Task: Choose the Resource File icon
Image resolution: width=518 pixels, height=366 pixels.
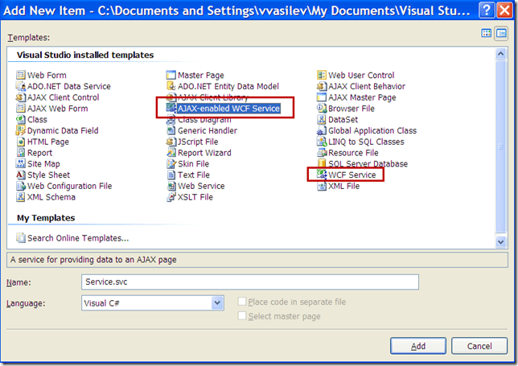Action: [x=322, y=153]
